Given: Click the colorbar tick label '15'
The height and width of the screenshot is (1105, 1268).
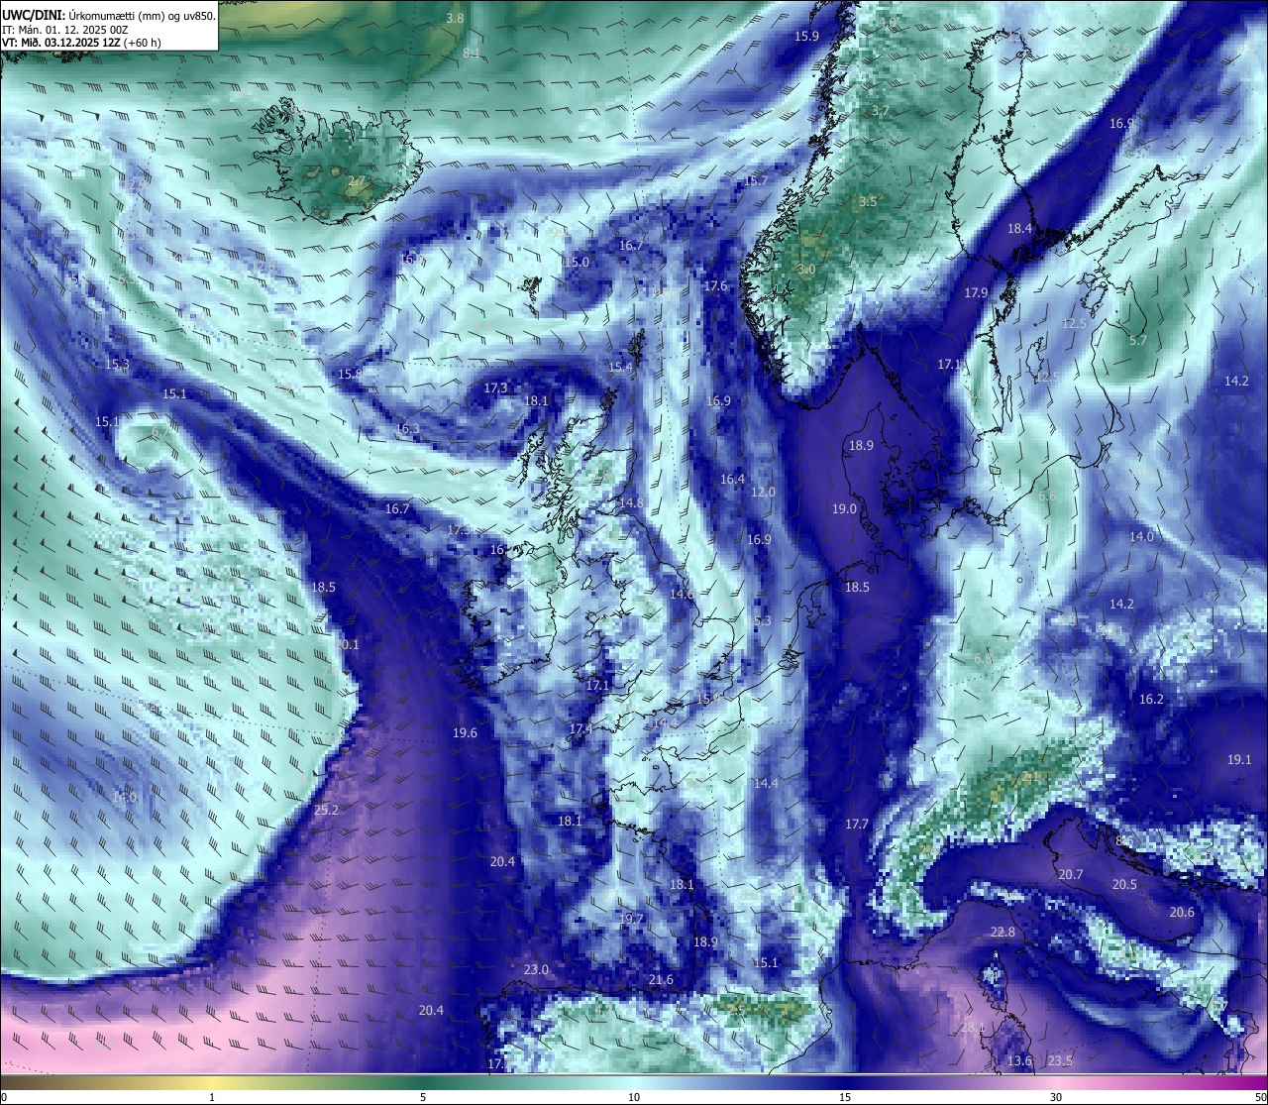Looking at the screenshot, I should (x=845, y=1097).
